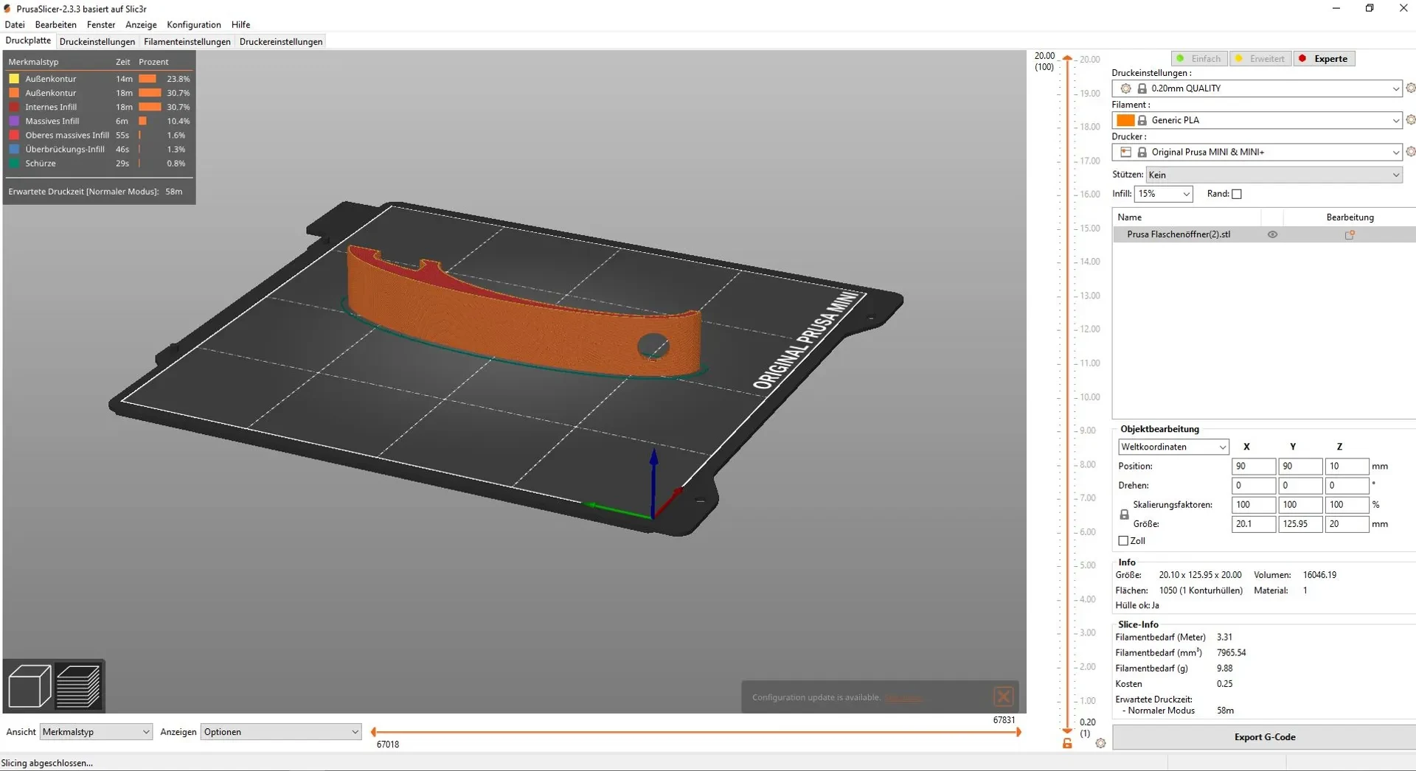Click the orange filament color swatch

tap(1125, 120)
